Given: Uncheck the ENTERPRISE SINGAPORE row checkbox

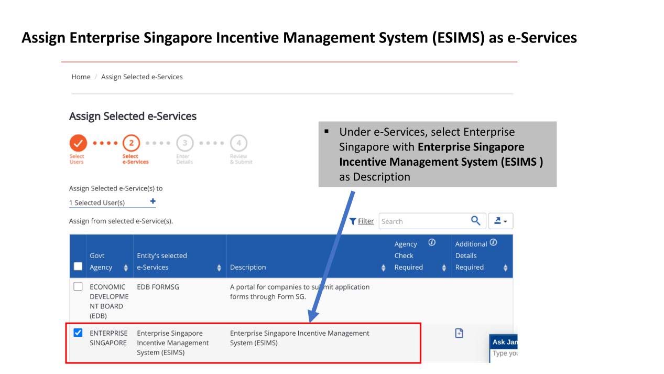Looking at the screenshot, I should coord(78,333).
